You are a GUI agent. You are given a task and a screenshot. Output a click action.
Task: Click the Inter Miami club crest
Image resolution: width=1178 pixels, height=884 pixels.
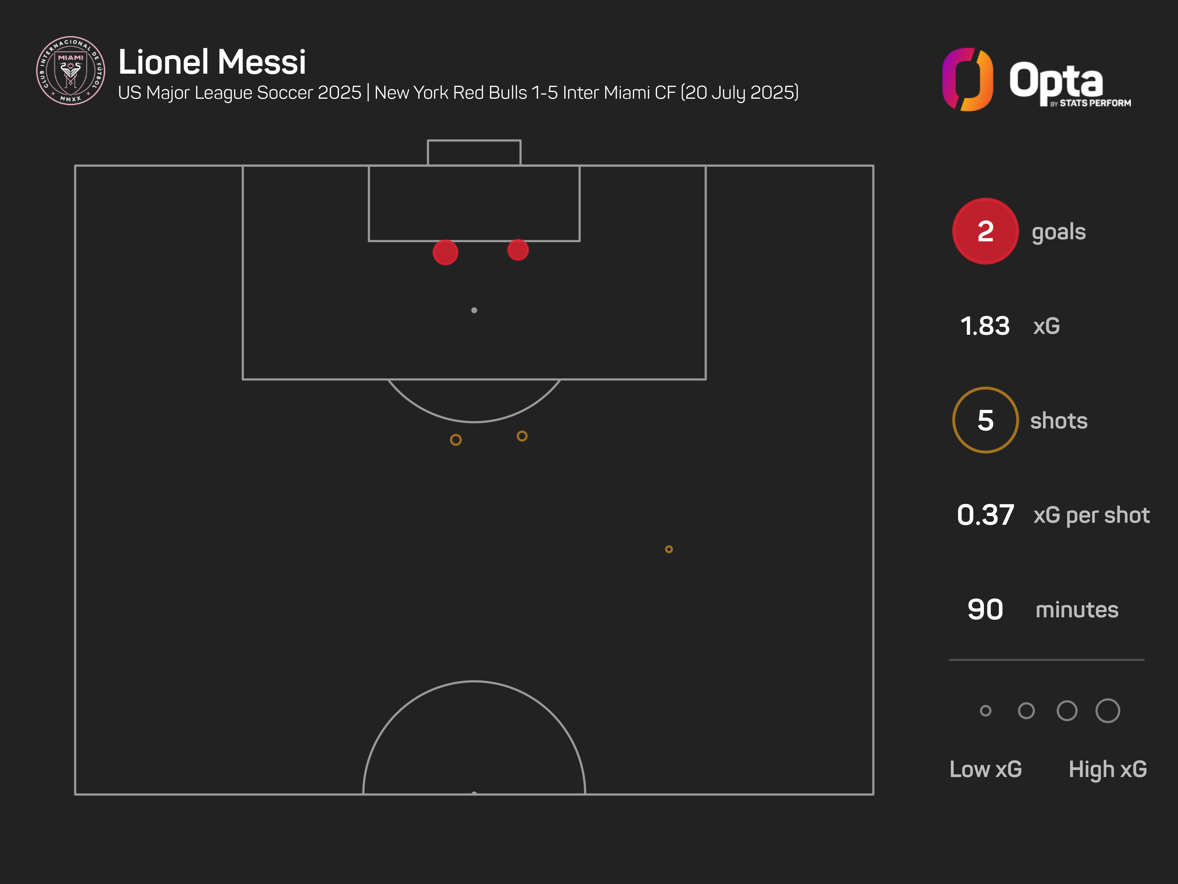click(70, 70)
